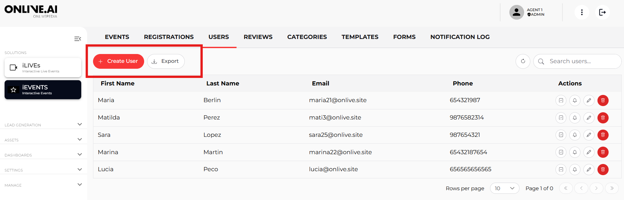Screen dimensions: 624x200
Task: Select the iLIVEs solution card
Action: (43, 67)
